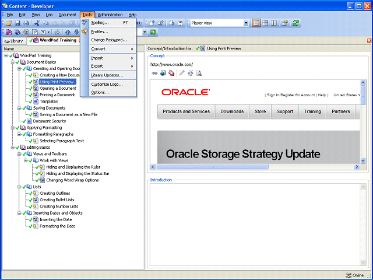
Task: Click inside the Introduction text area
Action: tap(256, 225)
